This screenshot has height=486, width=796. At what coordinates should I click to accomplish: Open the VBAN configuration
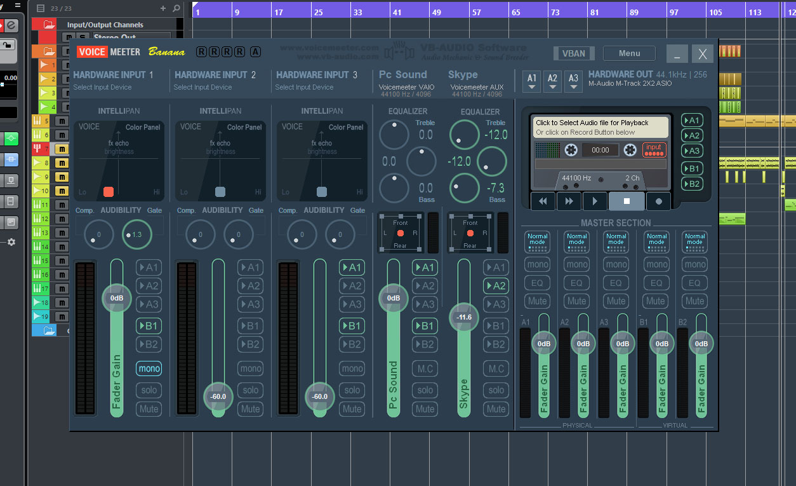point(573,53)
